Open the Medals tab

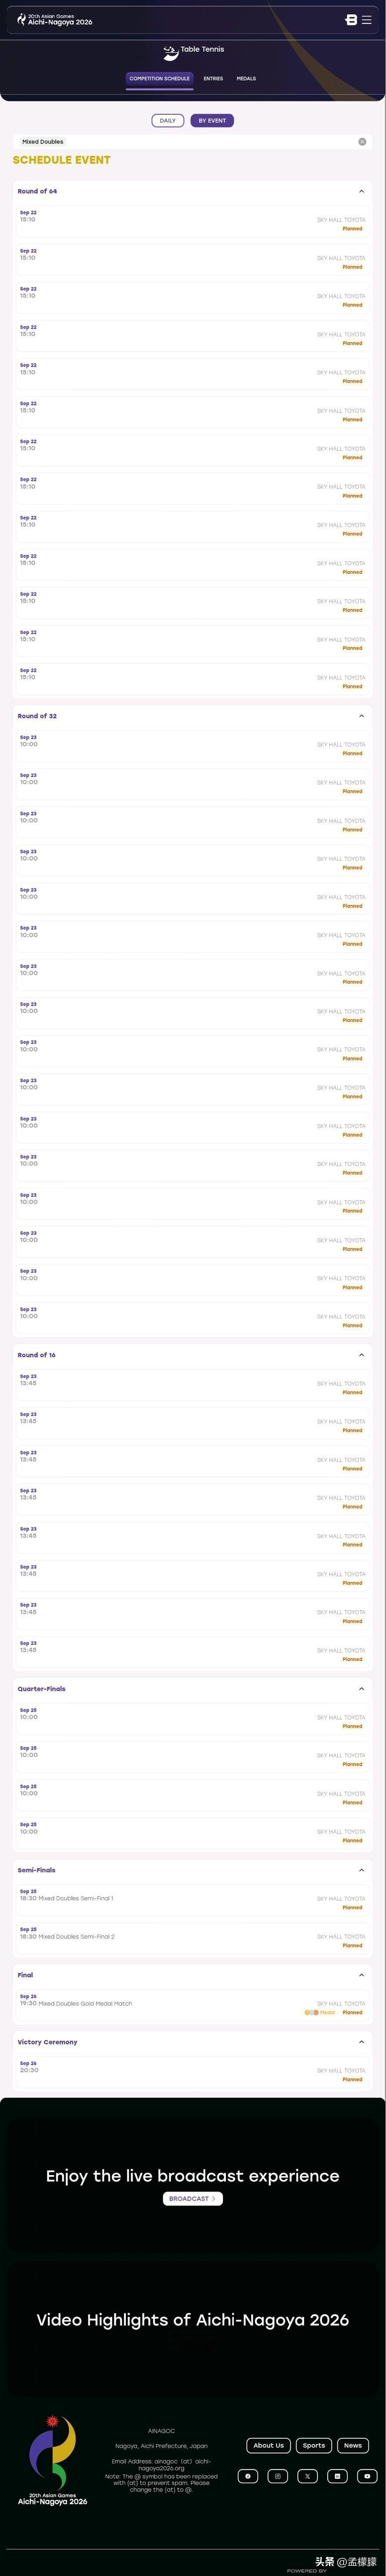coord(246,78)
